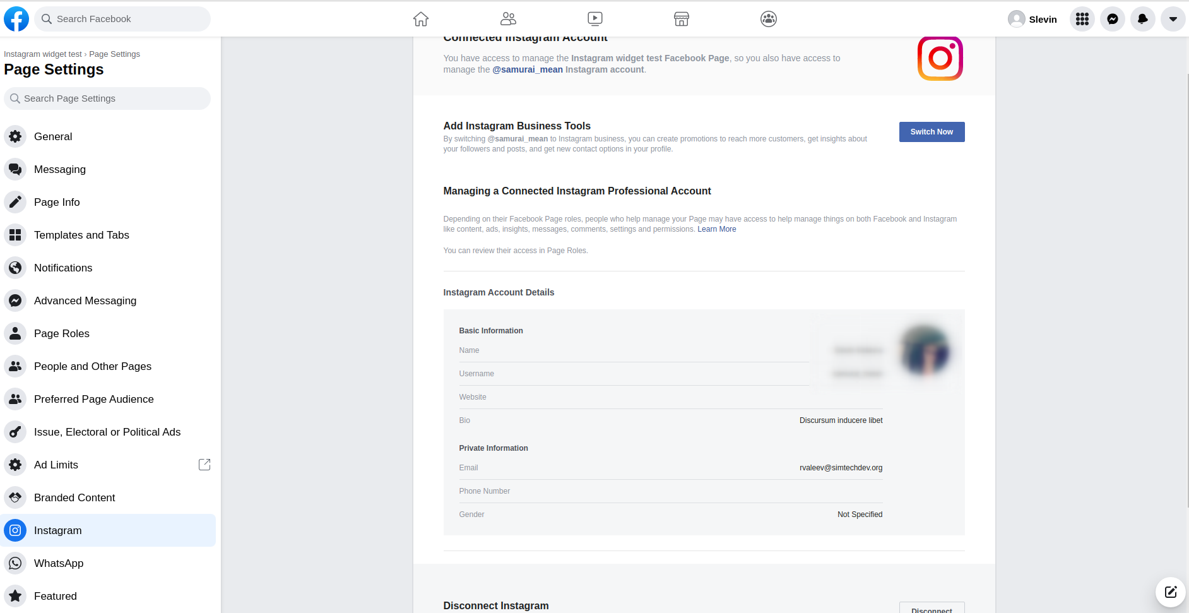The height and width of the screenshot is (613, 1189).
Task: Open the Messenger icon in header
Action: [1113, 19]
